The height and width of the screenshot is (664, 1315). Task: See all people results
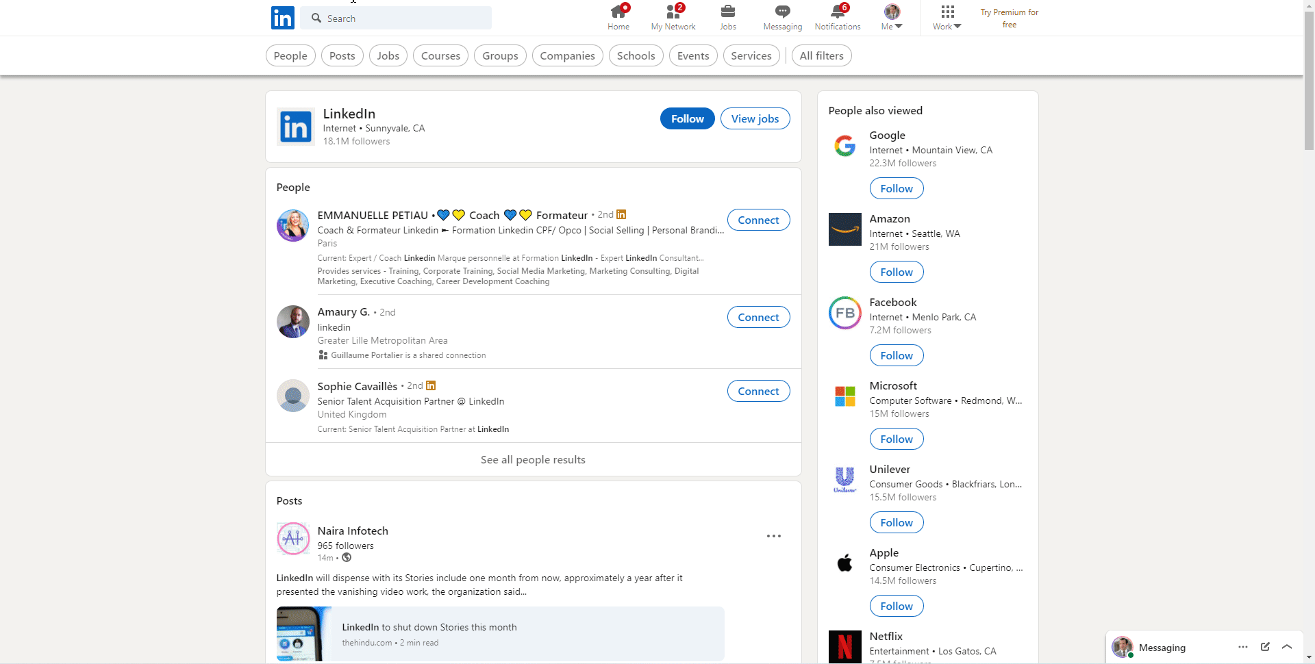pyautogui.click(x=534, y=459)
